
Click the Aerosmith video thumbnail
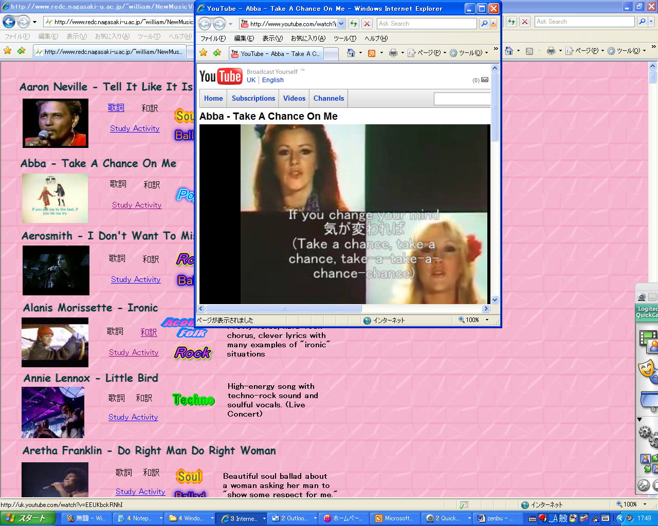56,270
